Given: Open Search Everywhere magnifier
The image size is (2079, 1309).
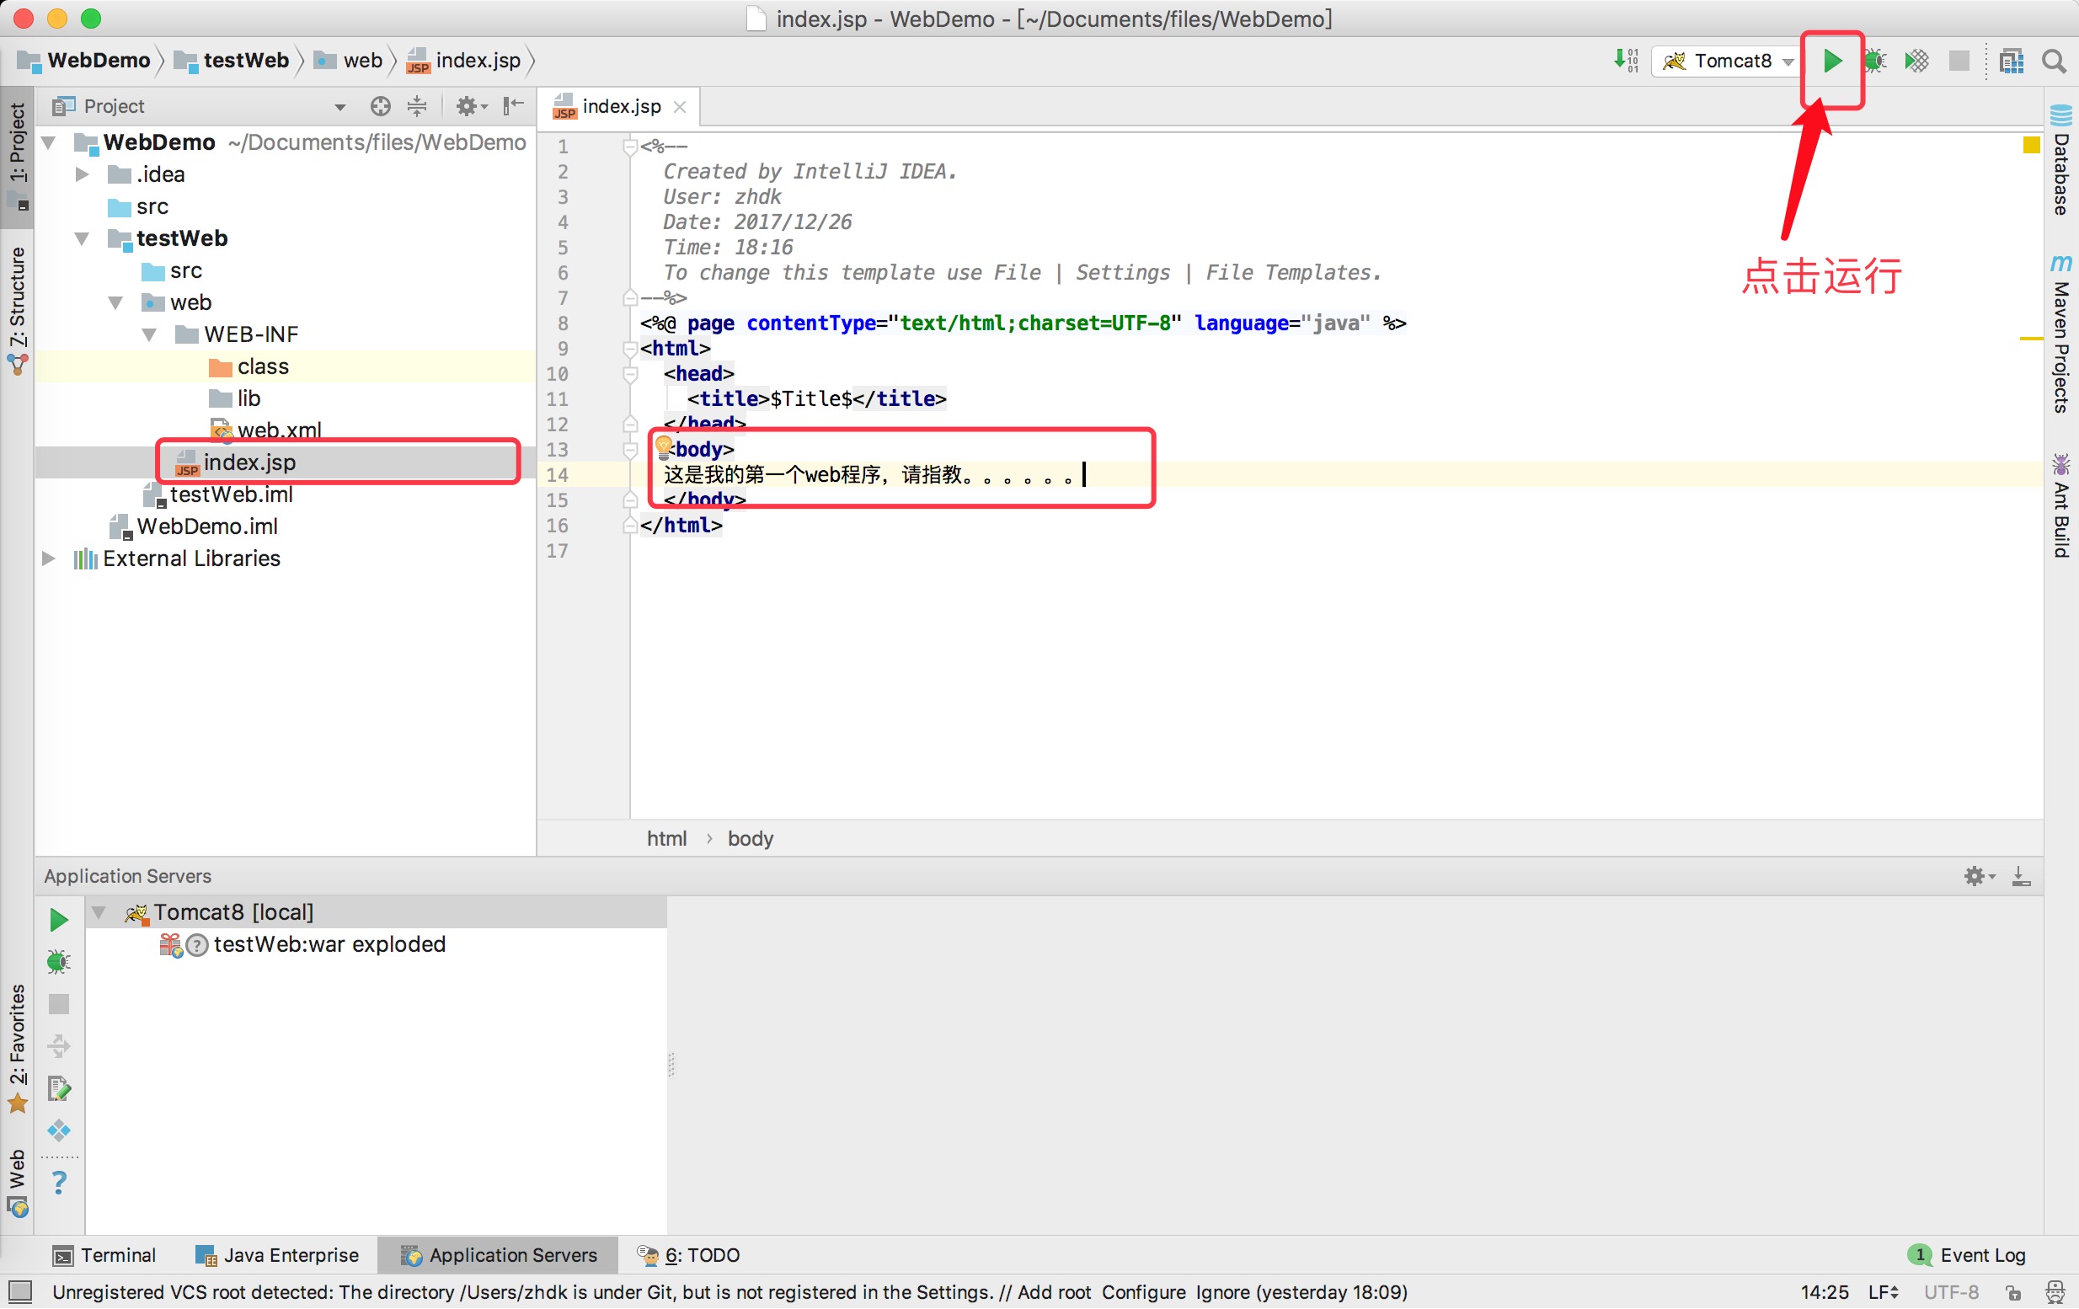Looking at the screenshot, I should pyautogui.click(x=2054, y=61).
